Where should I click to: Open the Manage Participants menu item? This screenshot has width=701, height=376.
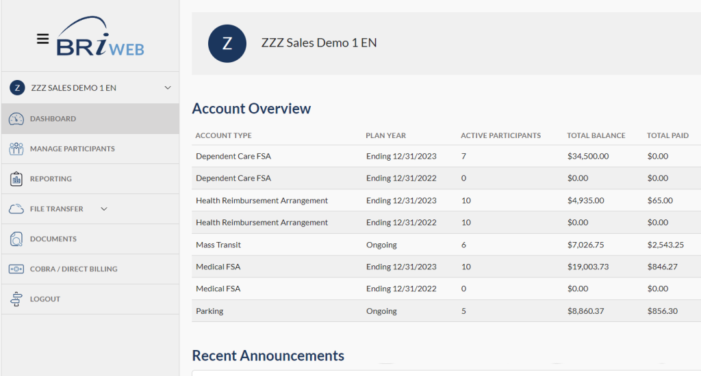(x=72, y=149)
